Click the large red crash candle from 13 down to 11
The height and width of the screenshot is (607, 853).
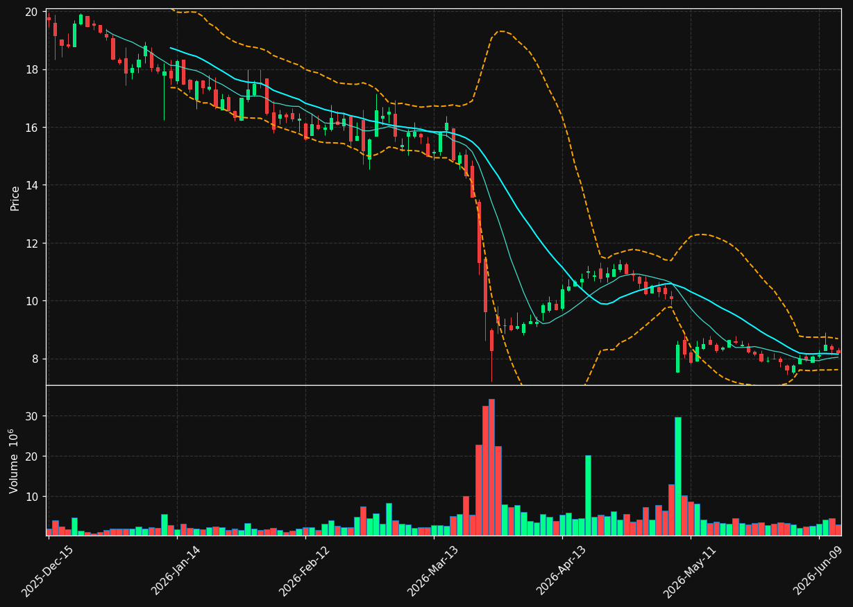coord(479,232)
